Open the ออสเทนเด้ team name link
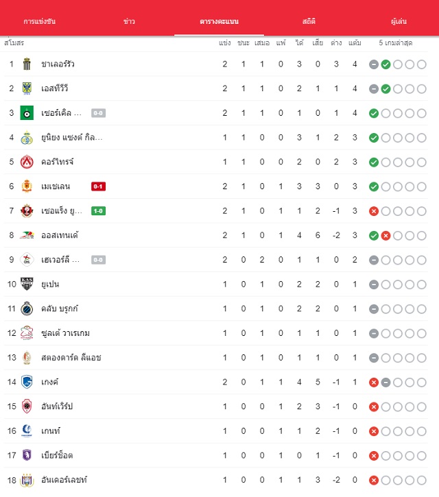This screenshot has height=497, width=439. (x=60, y=235)
